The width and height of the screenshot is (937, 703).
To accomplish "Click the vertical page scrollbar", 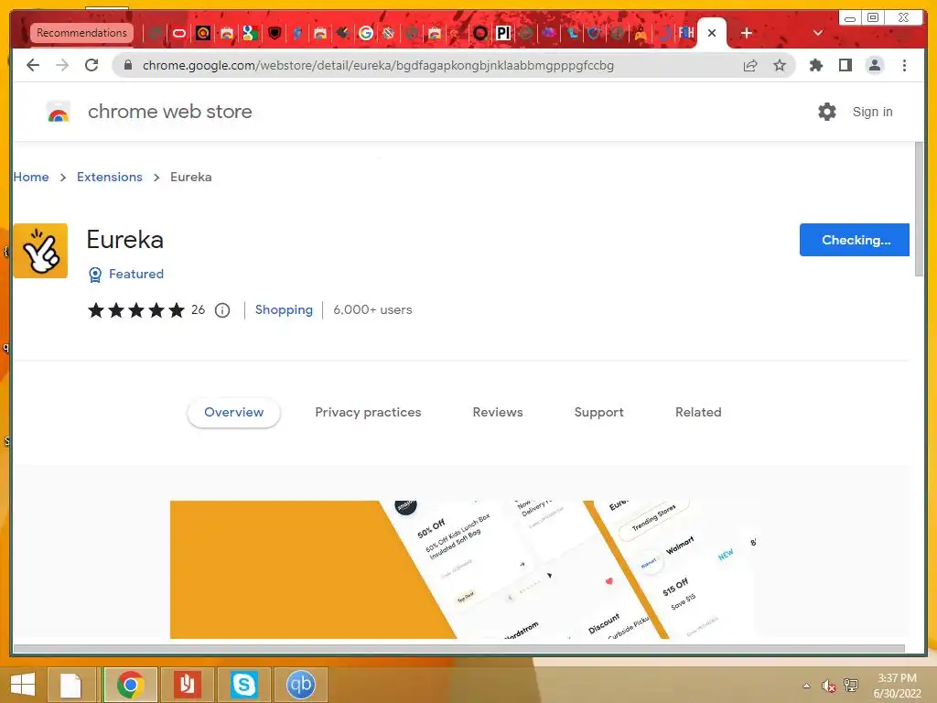I will 919,210.
